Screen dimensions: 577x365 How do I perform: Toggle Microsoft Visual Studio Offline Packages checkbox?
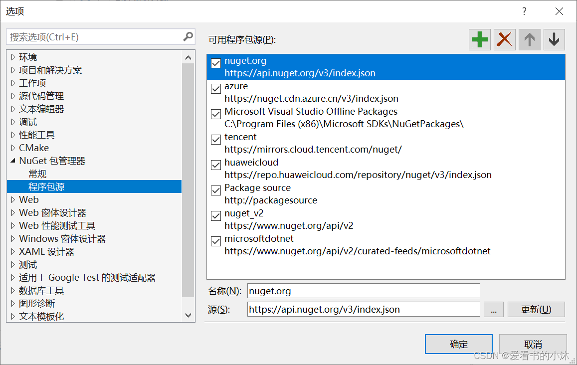tap(216, 114)
